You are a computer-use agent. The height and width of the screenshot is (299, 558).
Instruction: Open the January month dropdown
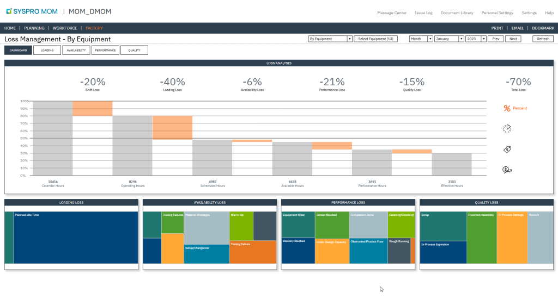pyautogui.click(x=449, y=39)
